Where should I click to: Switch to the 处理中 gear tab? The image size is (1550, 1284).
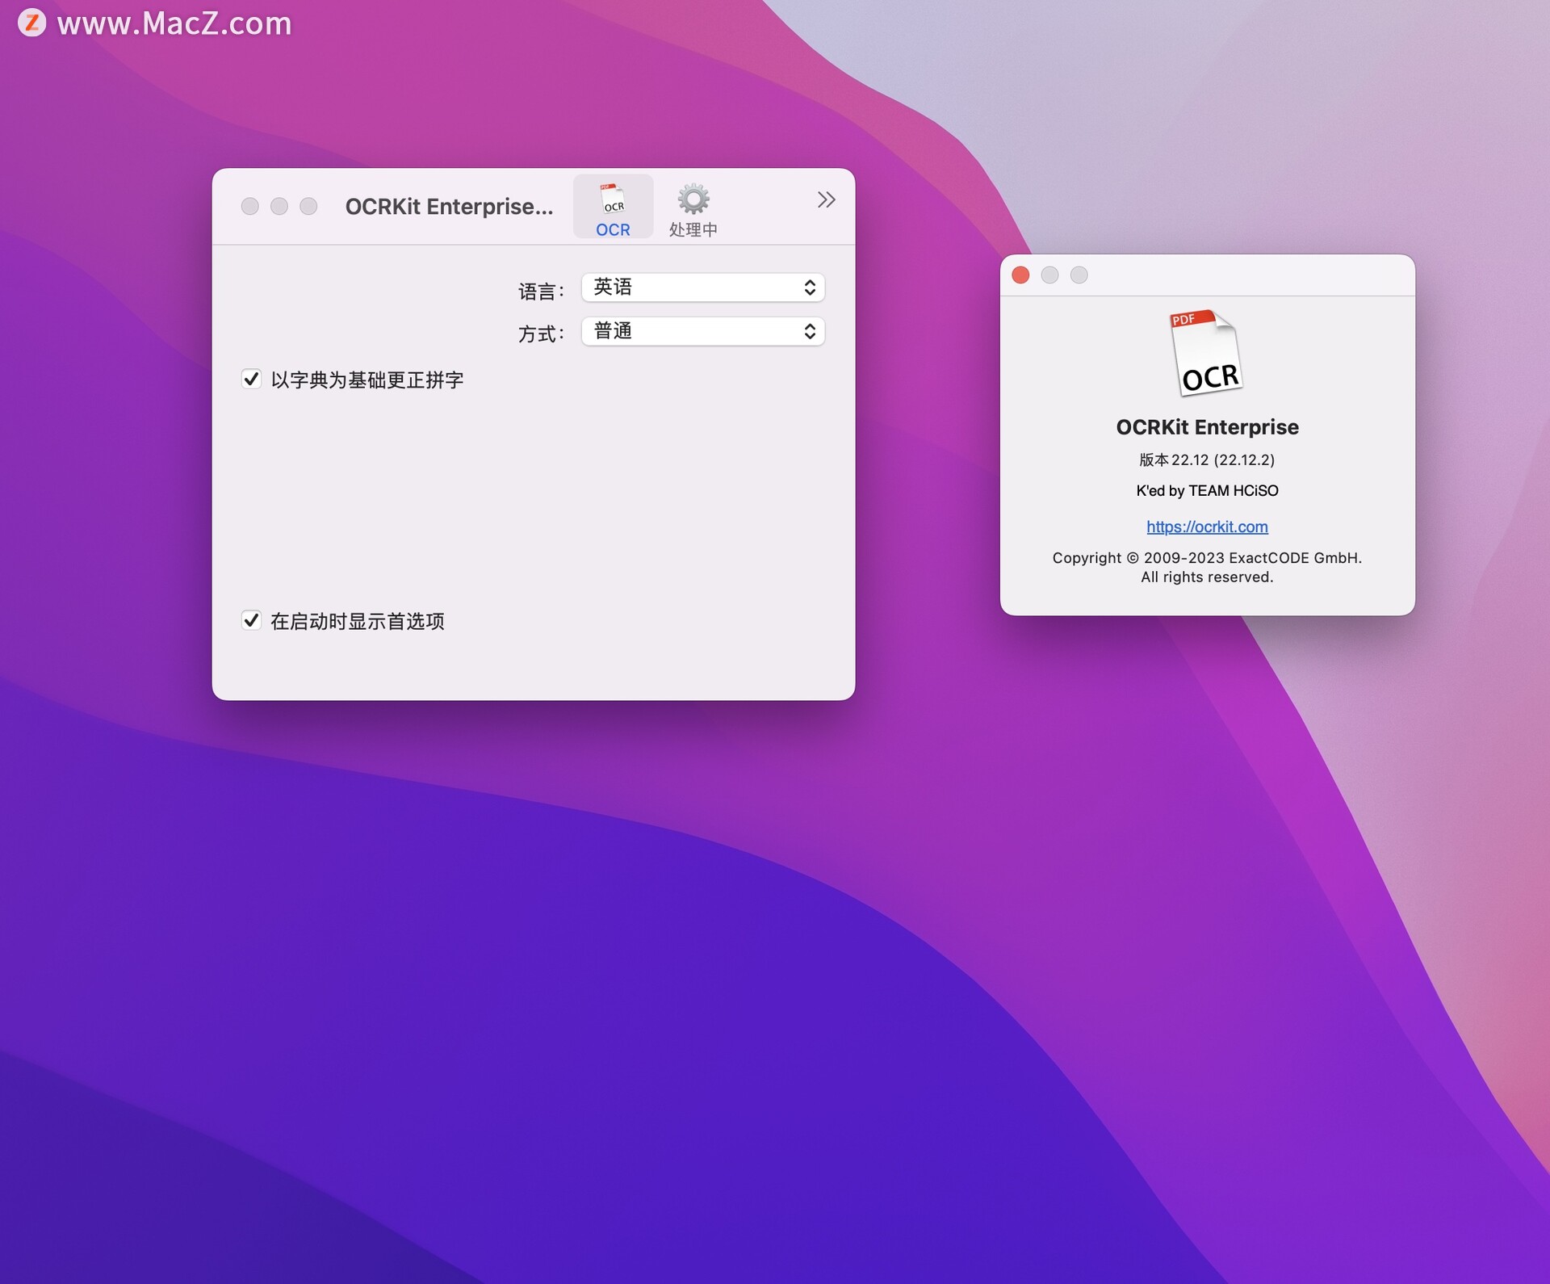tap(693, 209)
